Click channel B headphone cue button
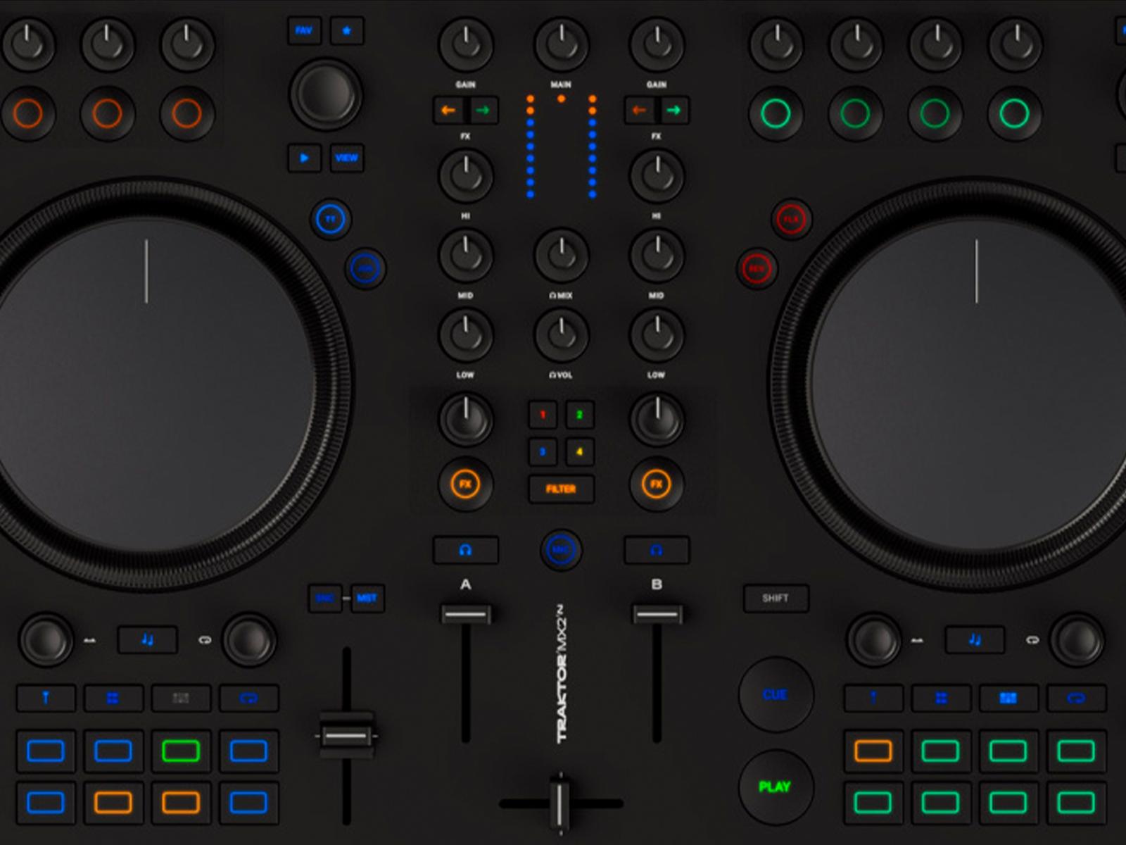 click(656, 550)
